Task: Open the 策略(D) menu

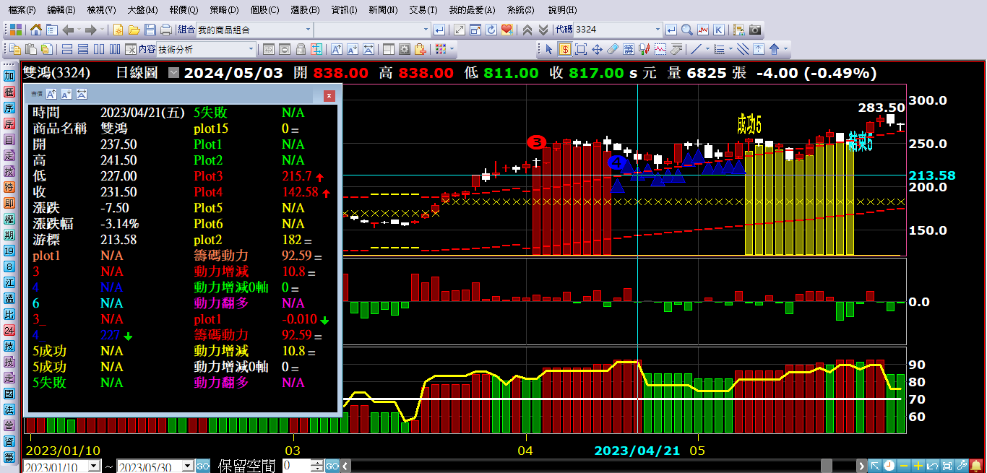Action: coord(224,10)
